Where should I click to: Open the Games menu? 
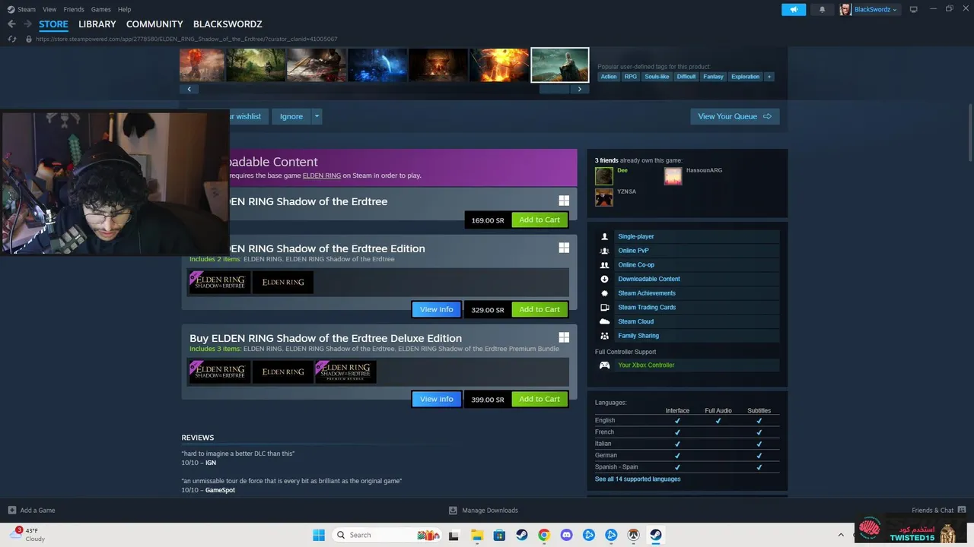pyautogui.click(x=100, y=9)
